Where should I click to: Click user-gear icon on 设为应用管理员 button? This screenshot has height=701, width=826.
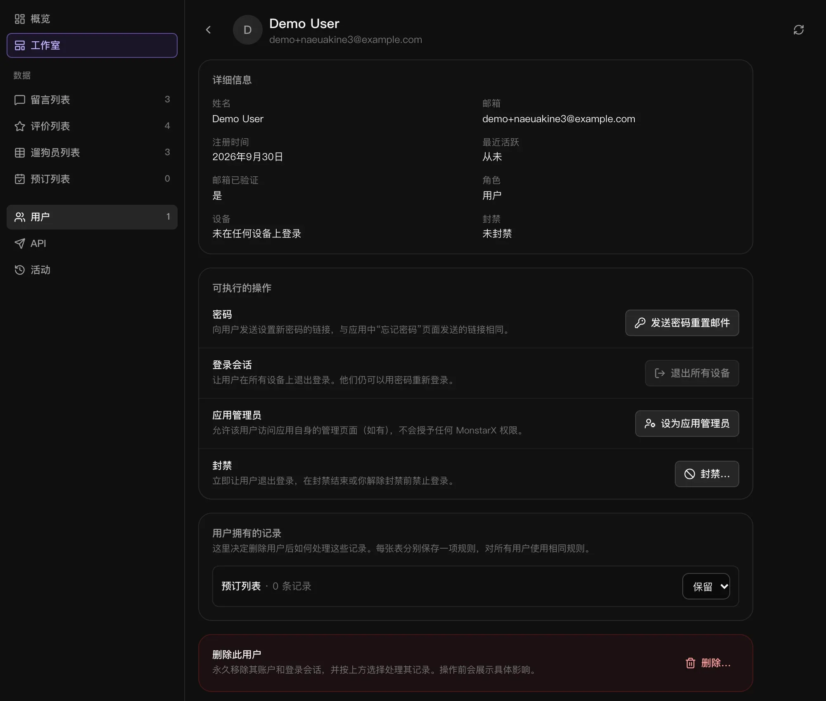[x=650, y=424]
